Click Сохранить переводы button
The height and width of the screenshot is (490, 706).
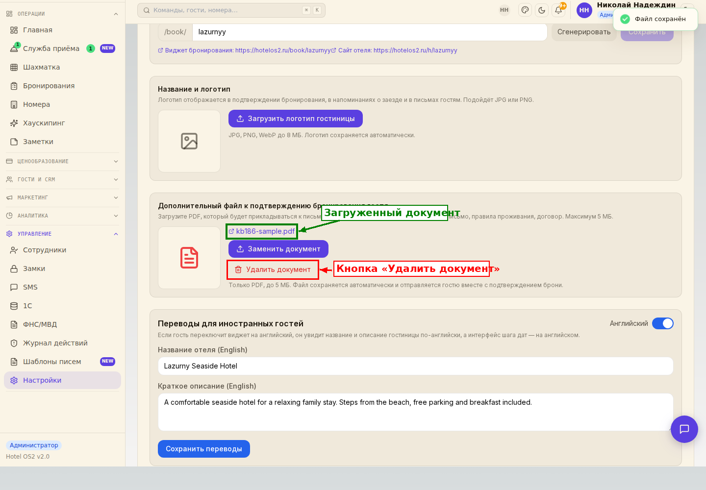pos(204,449)
